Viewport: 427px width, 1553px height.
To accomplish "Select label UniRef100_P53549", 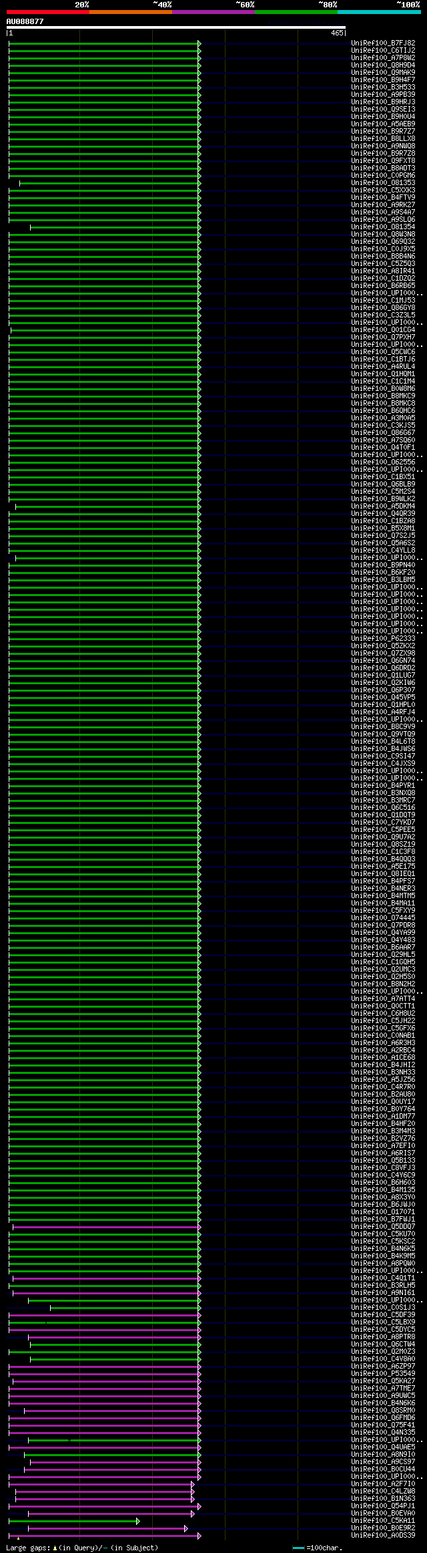I will 383,1374.
